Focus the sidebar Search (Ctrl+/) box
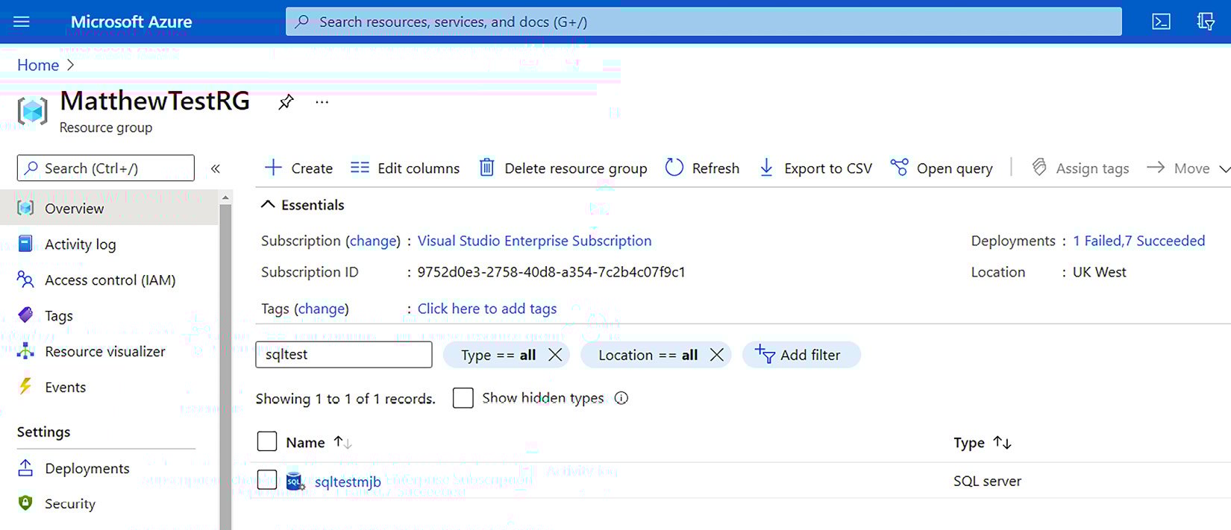The height and width of the screenshot is (530, 1231). pyautogui.click(x=105, y=168)
